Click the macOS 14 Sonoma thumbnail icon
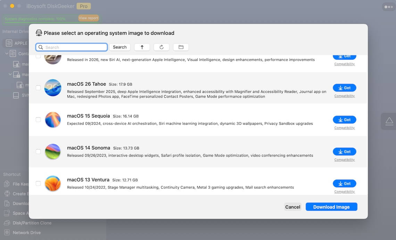The image size is (396, 240). [x=53, y=152]
